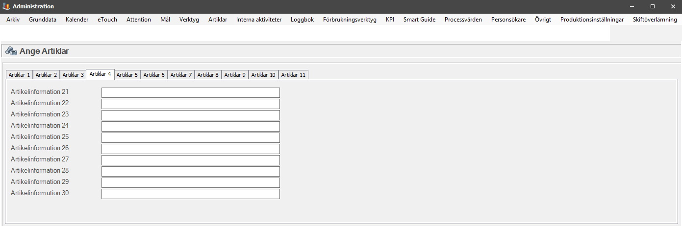682x226 pixels.
Task: Switch to the Artiklar 1 tab
Action: coord(19,75)
